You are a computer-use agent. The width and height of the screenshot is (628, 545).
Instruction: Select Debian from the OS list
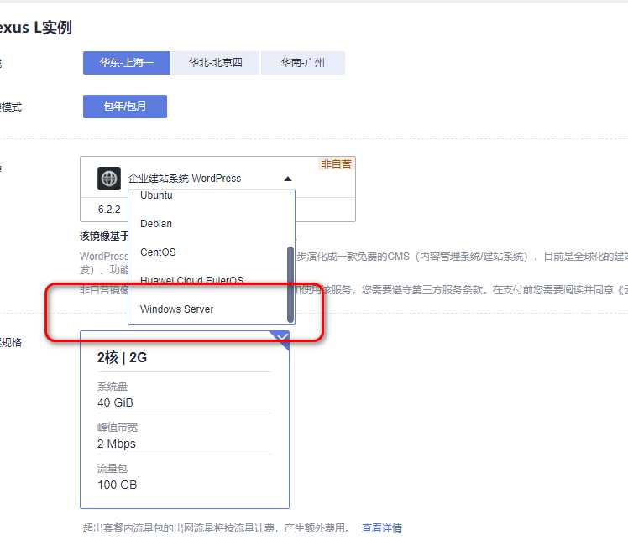point(156,224)
